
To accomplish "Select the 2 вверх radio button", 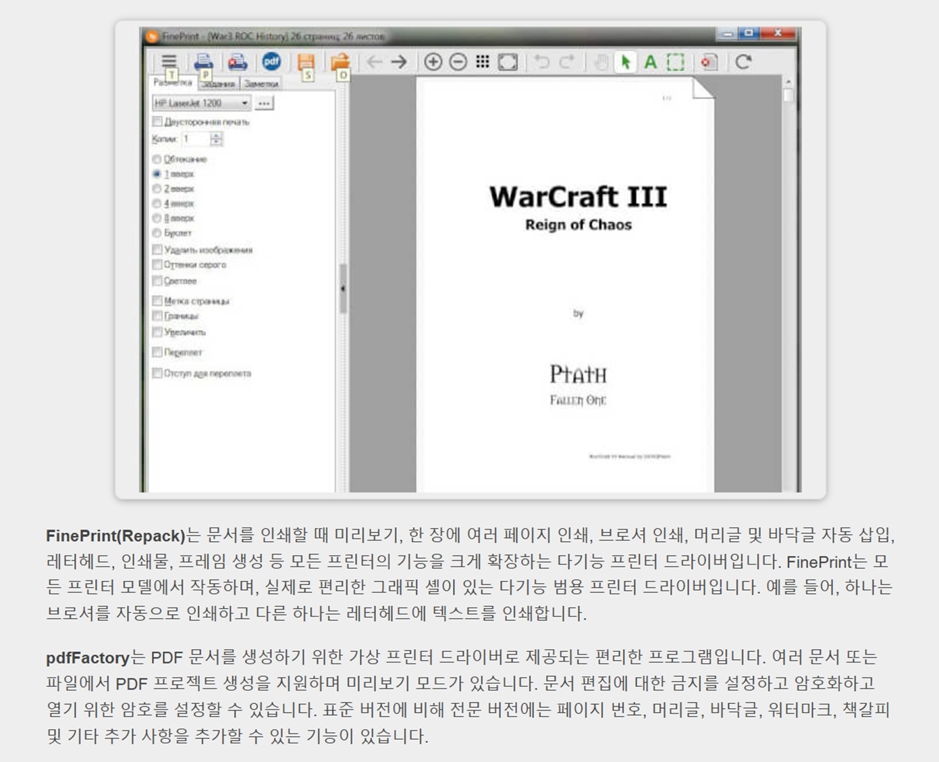I will tap(157, 188).
